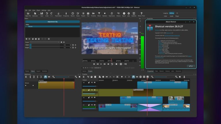Image resolution: width=221 pixels, height=124 pixels.
Task: Click the What's This help icon
Action: (x=141, y=14)
